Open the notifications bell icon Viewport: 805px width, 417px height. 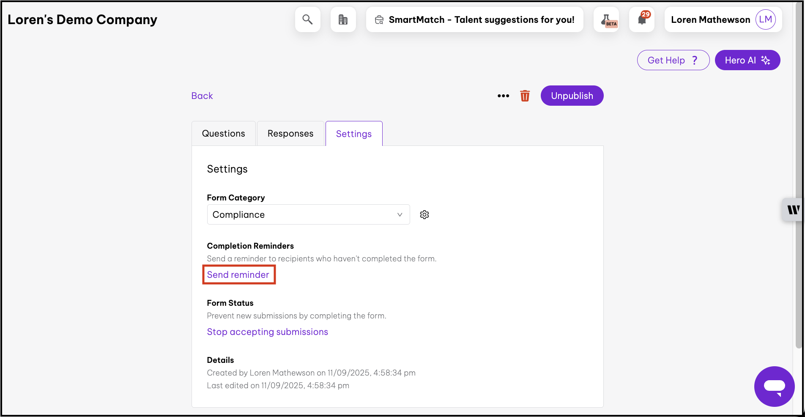pos(642,20)
